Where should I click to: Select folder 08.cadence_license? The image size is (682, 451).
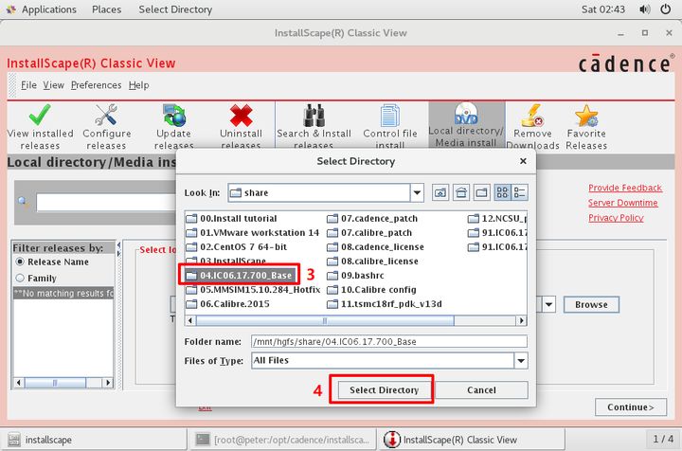tap(375, 247)
